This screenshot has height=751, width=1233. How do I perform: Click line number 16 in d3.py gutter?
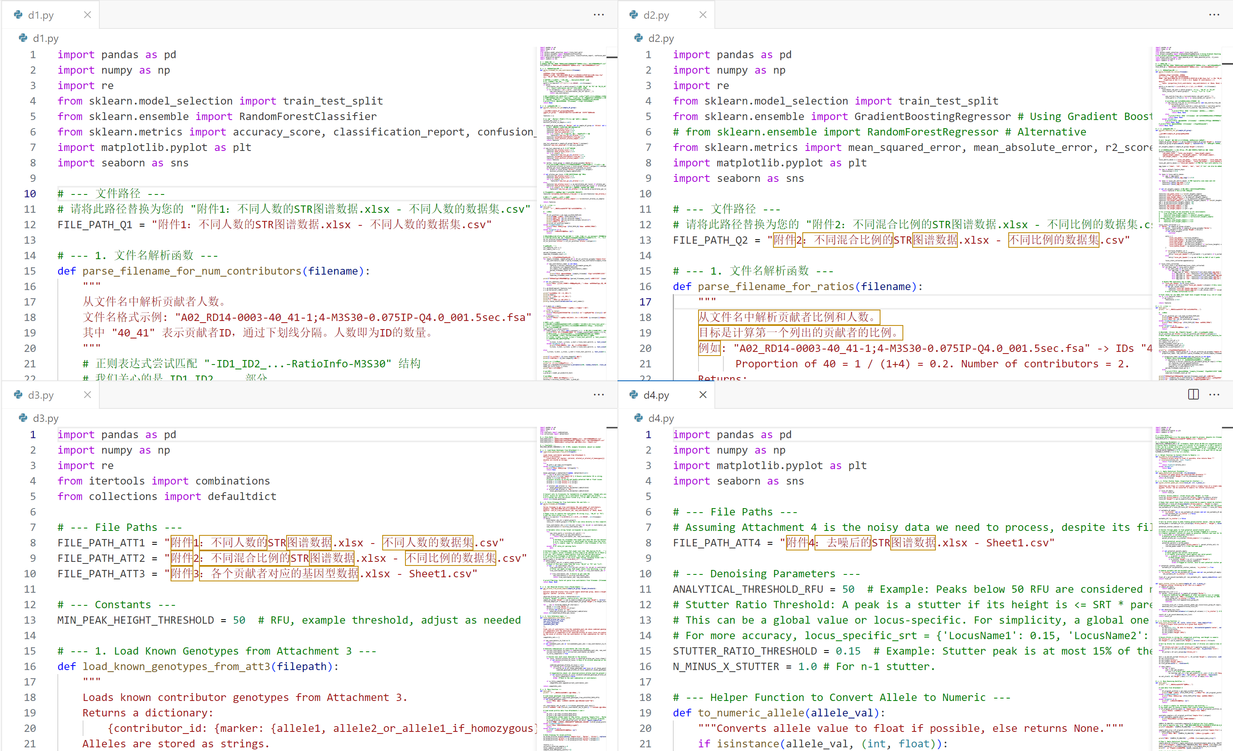[30, 666]
